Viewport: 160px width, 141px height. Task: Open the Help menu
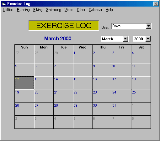click(x=109, y=10)
